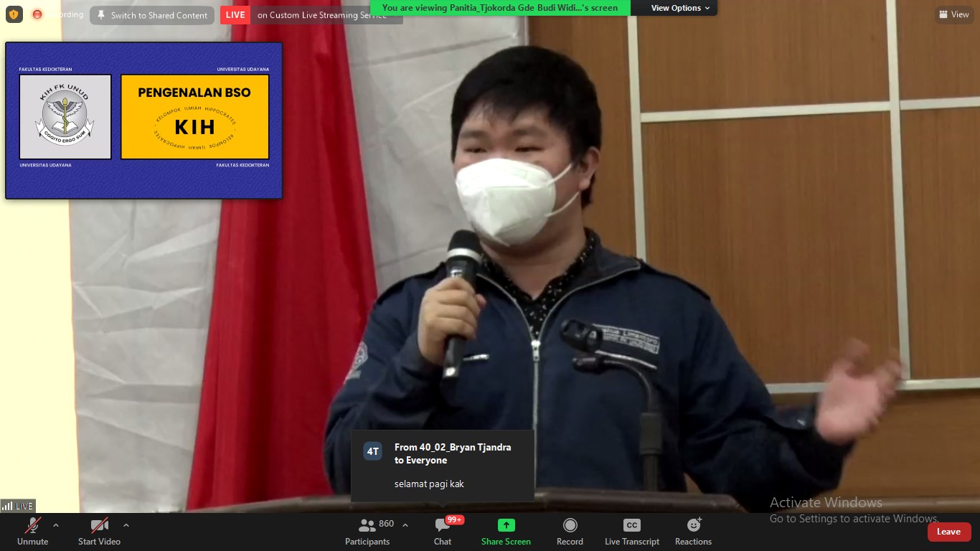Open the Participants panel
The width and height of the screenshot is (980, 551).
pos(367,532)
